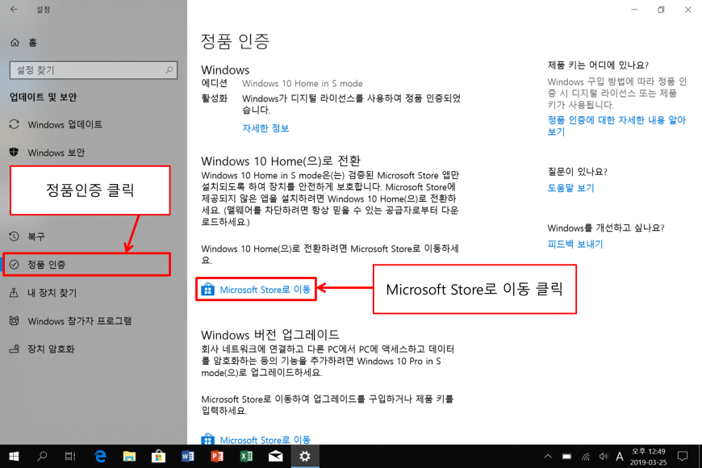Screen dimensions: 702x468
Task: Open the Windows Start menu
Action: pyautogui.click(x=14, y=457)
